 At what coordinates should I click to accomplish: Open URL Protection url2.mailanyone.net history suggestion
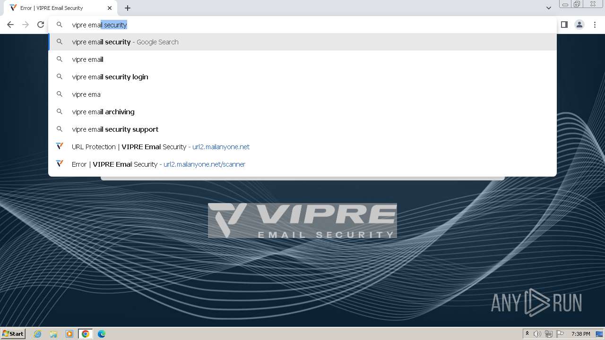(302, 147)
